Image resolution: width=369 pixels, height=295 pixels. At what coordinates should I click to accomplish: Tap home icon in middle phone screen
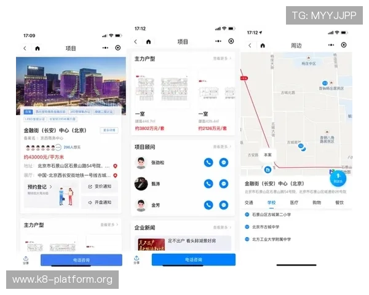coord(148,42)
